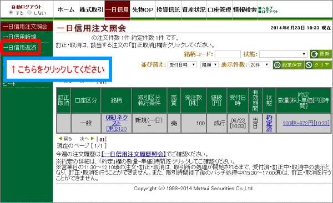This screenshot has height=203, width=333.
Task: Click the 取引区分 執行条件 column header
Action: coord(149,100)
